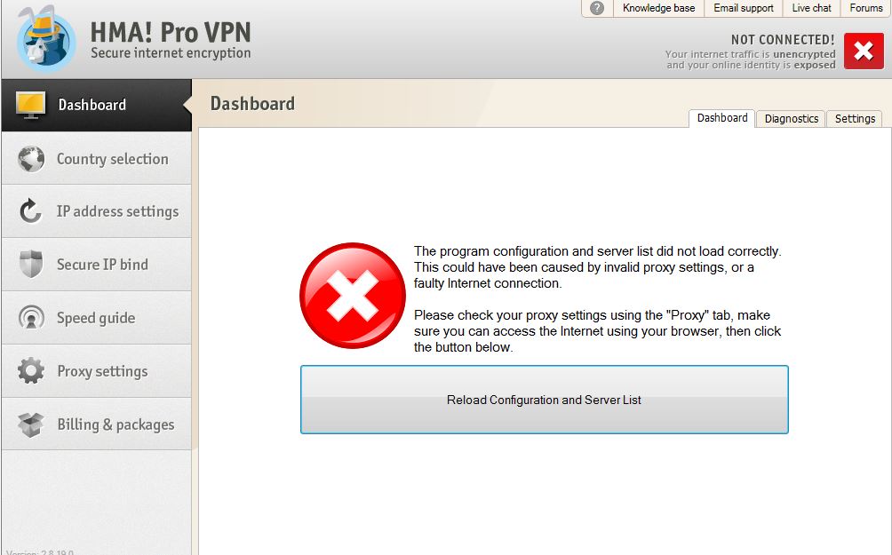Viewport: 892px width, 555px height.
Task: Click the refresh arrow icon for IP address settings
Action: pos(31,211)
